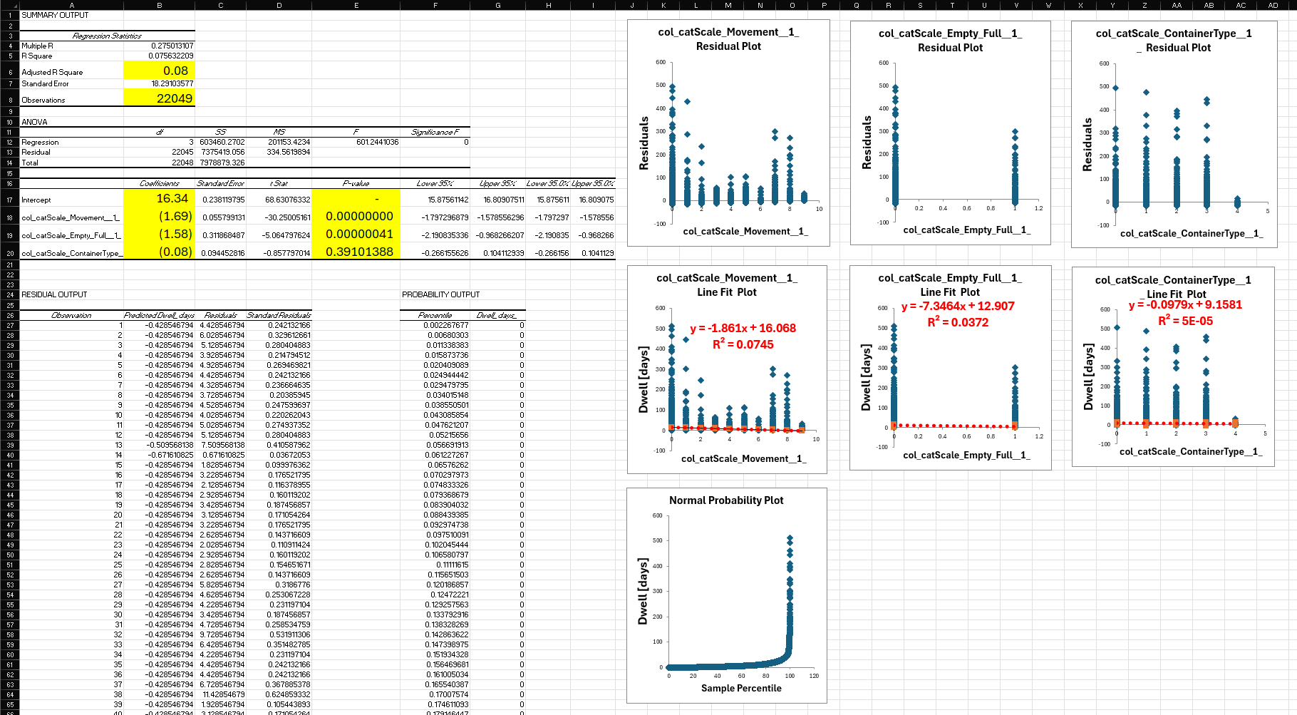This screenshot has height=715, width=1297.
Task: Click the Empty_Full coefficient (1.58)
Action: (159, 235)
